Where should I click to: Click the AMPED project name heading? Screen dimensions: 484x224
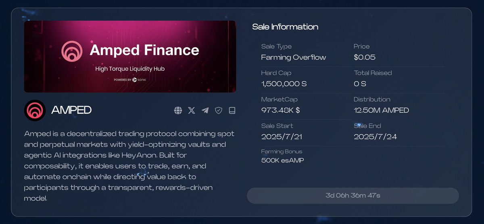pos(71,110)
